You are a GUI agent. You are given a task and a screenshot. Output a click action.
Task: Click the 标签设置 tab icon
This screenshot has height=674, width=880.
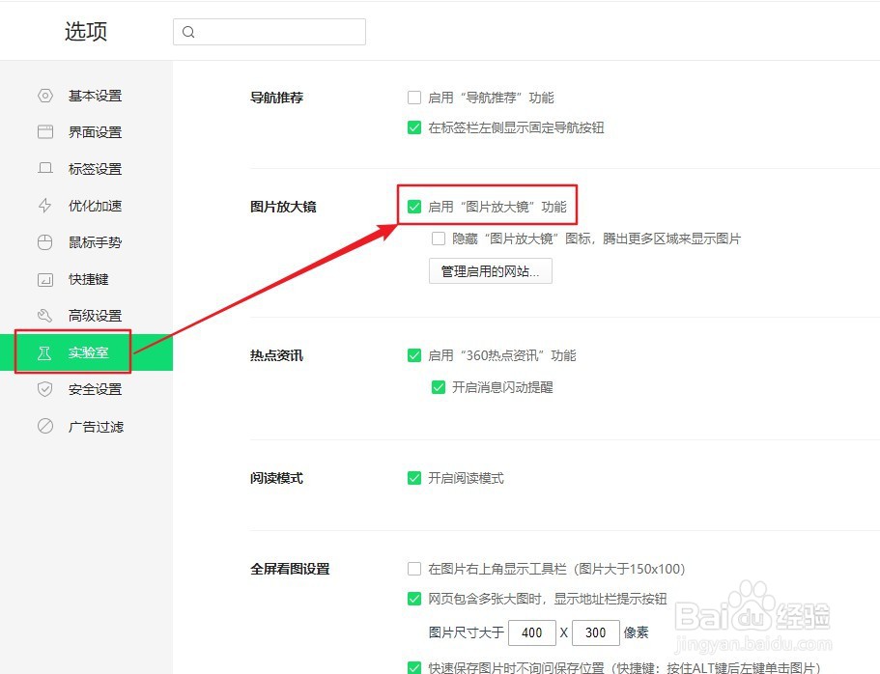click(45, 168)
